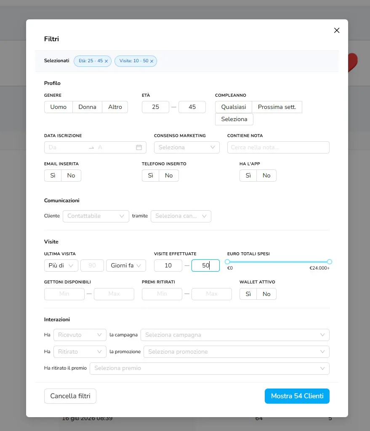Click Mostra 54 Clienti button
The height and width of the screenshot is (431, 370).
297,396
